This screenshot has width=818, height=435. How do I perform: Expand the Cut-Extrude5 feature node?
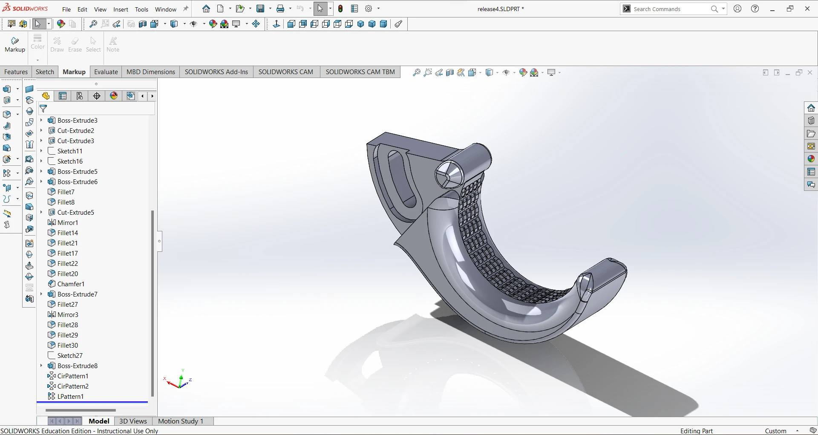(x=41, y=212)
